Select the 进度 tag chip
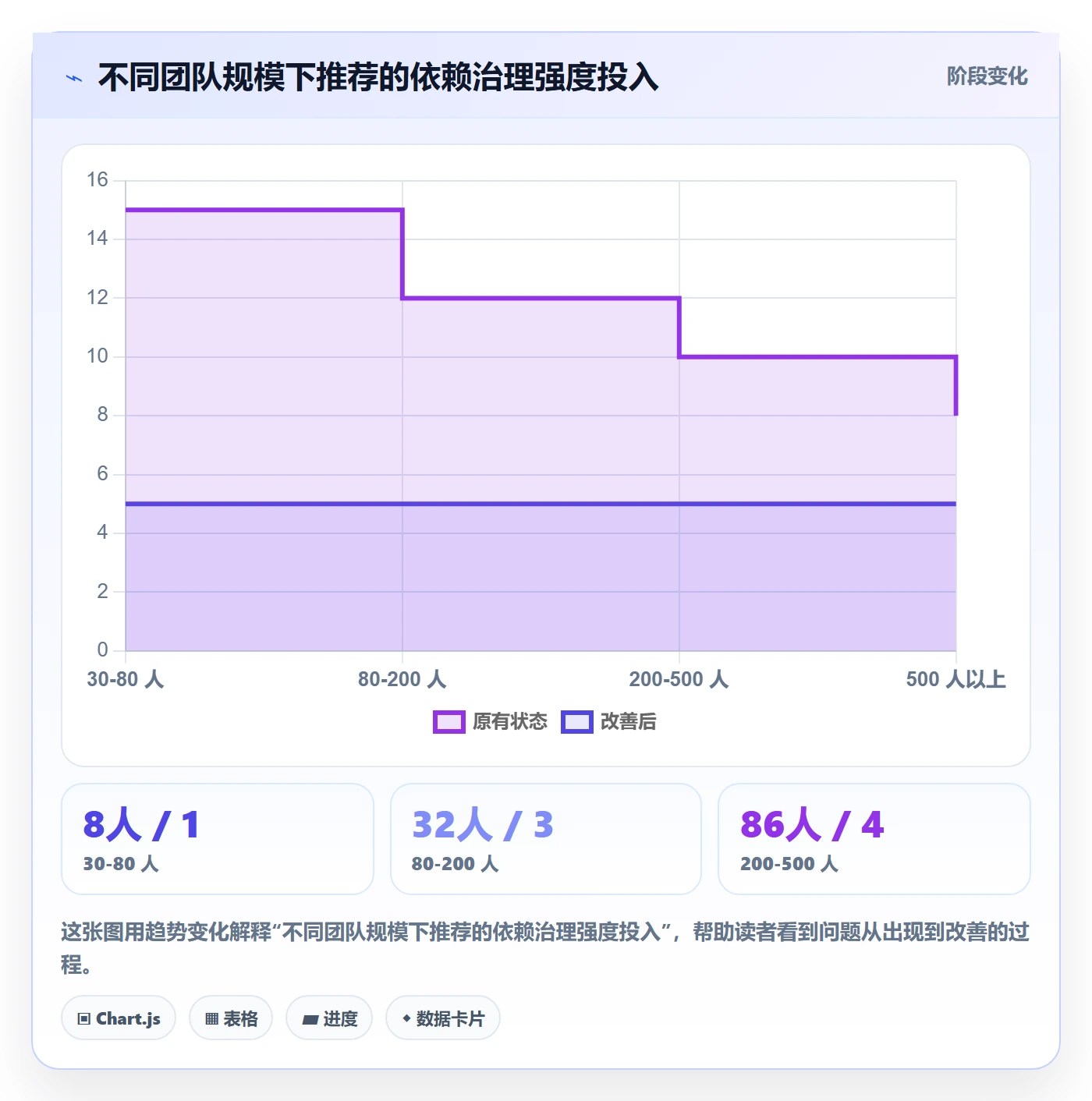 click(x=329, y=1018)
